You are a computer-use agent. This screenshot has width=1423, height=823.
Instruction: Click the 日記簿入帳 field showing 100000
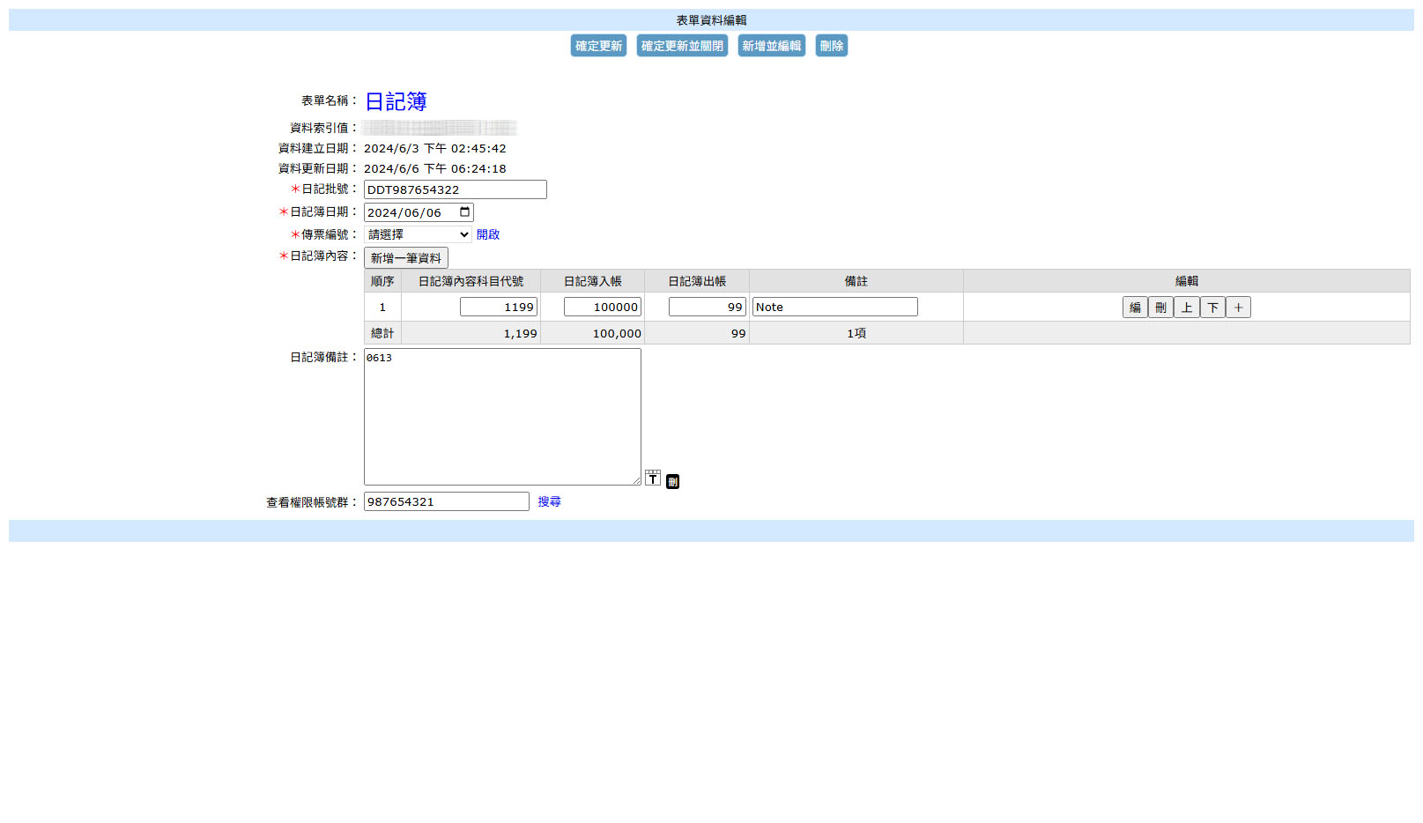(603, 307)
